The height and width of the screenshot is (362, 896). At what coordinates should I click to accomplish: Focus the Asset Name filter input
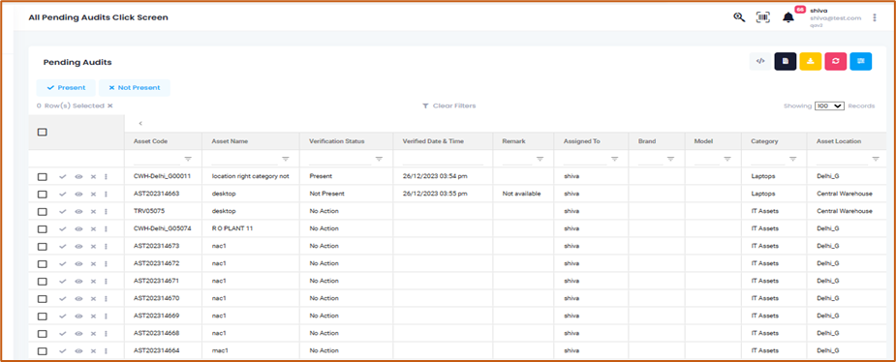tap(244, 159)
